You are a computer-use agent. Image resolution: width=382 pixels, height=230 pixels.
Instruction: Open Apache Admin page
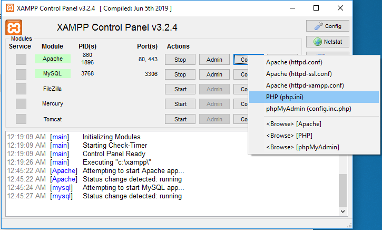(214, 60)
